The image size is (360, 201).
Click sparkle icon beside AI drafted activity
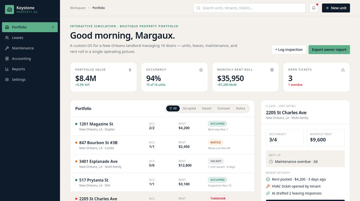click(x=268, y=193)
